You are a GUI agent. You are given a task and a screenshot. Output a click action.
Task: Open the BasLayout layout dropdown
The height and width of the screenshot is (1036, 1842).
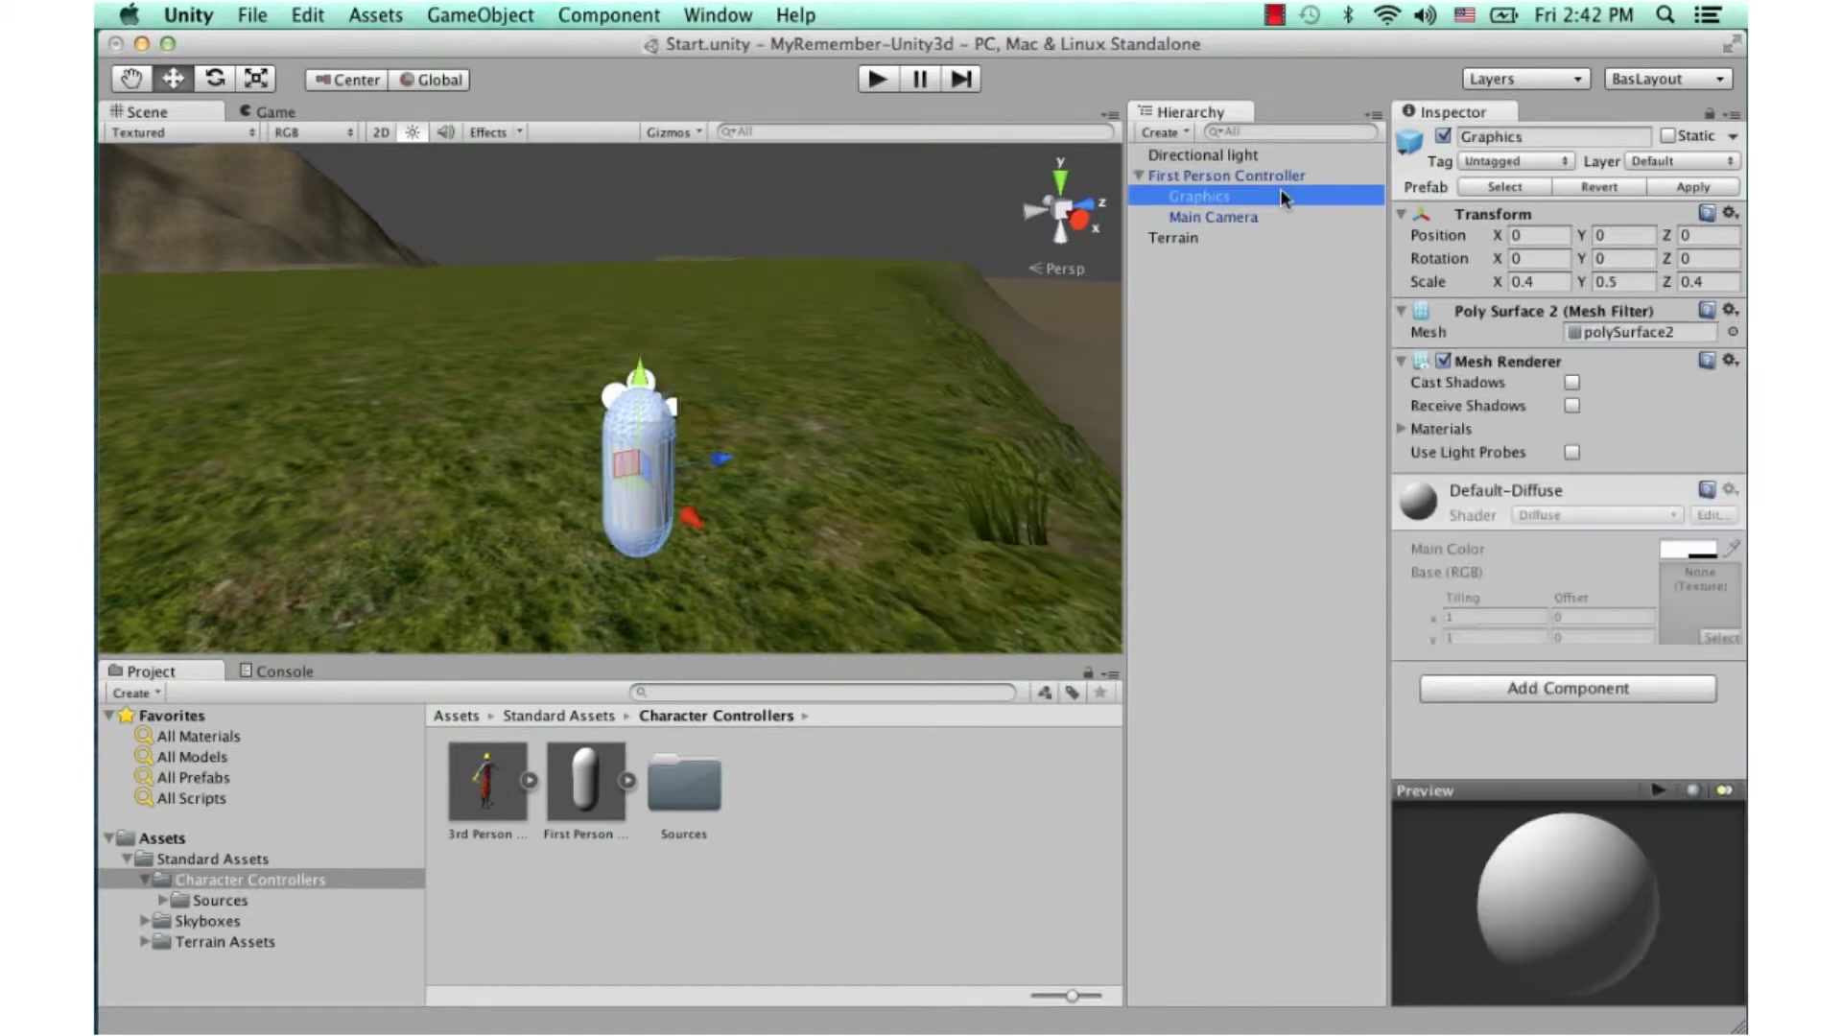[1668, 79]
